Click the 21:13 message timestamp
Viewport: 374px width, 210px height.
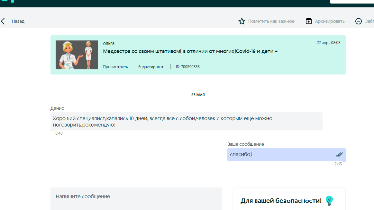[x=338, y=164]
